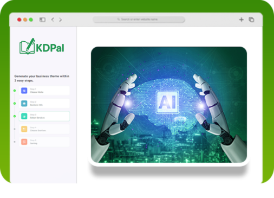Select Step 3 Select Services card
The image size is (274, 198).
[x=44, y=116]
